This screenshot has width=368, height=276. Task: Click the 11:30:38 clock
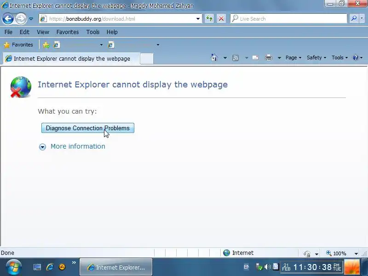312,267
